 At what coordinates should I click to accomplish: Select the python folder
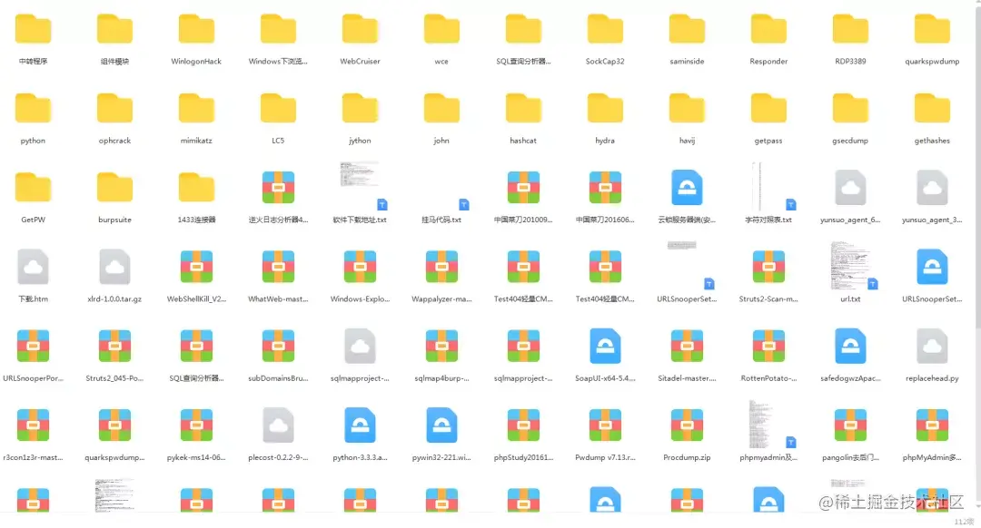[x=34, y=109]
